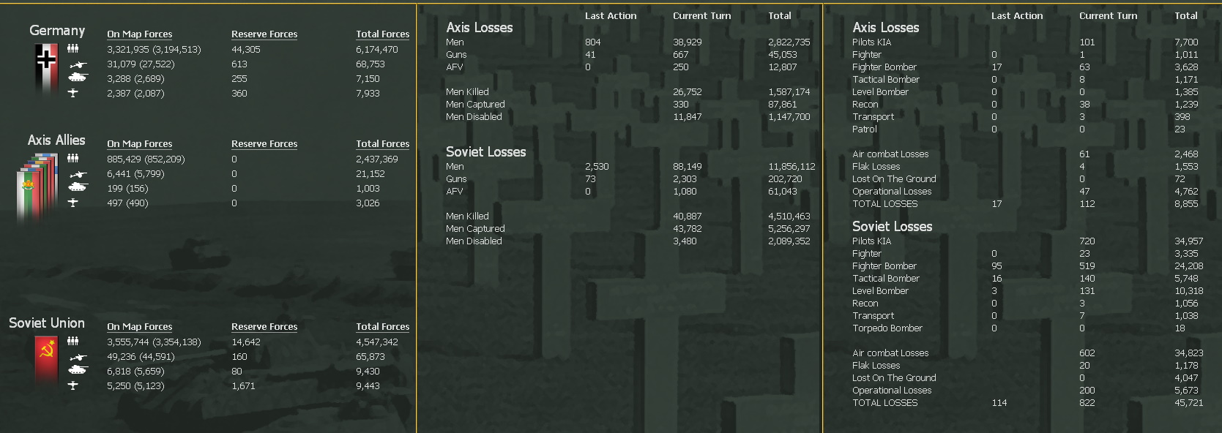The width and height of the screenshot is (1222, 433).
Task: Click Axis Allies aircraft icon
Action: click(x=72, y=203)
